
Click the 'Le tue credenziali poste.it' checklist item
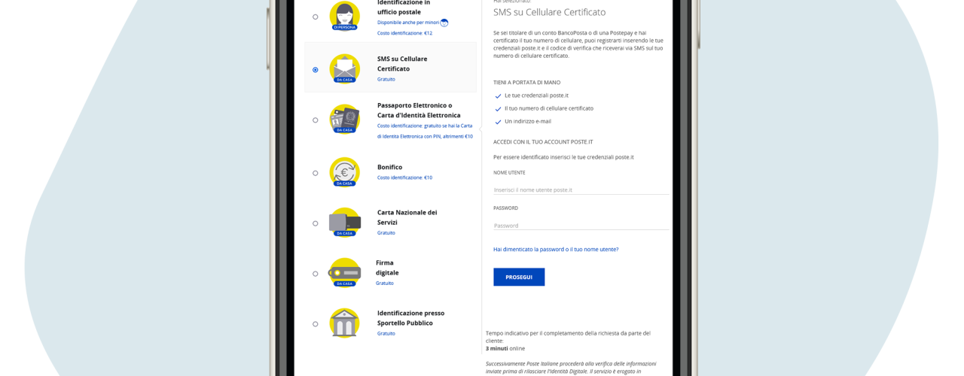point(536,96)
